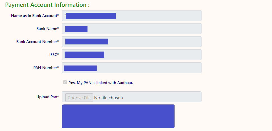The image size is (272, 131).
Task: Click the 'Yes, My PAN is linked with Aadhaar' text
Action: (101, 83)
